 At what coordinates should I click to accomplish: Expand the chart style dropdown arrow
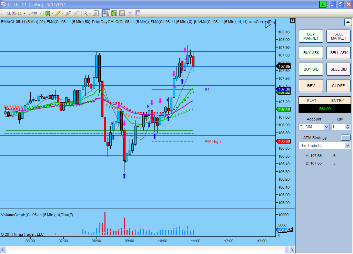52,13
